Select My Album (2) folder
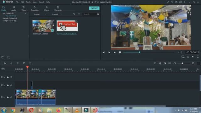Image resolution: width=201 pixels, height=113 pixels. 11,16
